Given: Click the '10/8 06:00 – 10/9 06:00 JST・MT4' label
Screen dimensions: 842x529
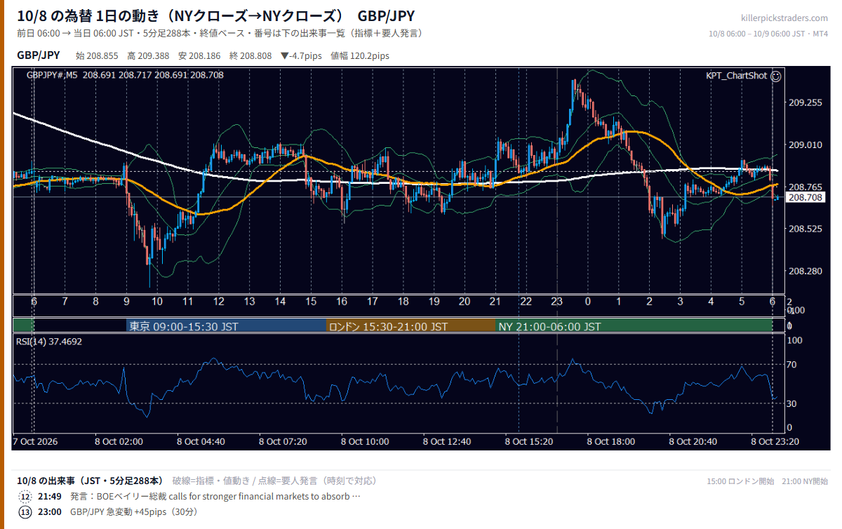Looking at the screenshot, I should [768, 34].
